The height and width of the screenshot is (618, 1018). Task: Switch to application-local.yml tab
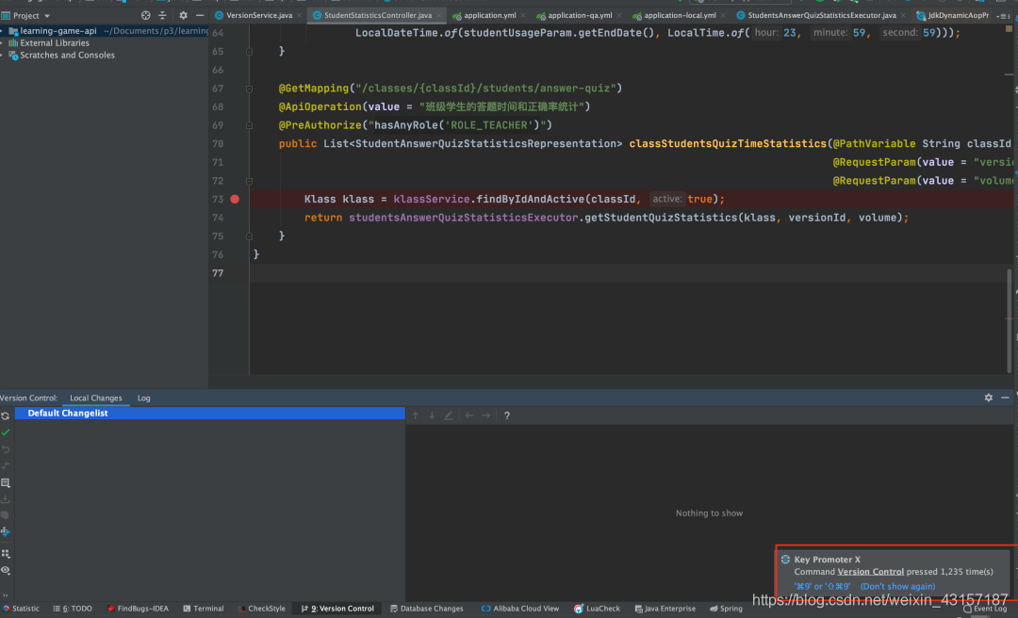680,15
